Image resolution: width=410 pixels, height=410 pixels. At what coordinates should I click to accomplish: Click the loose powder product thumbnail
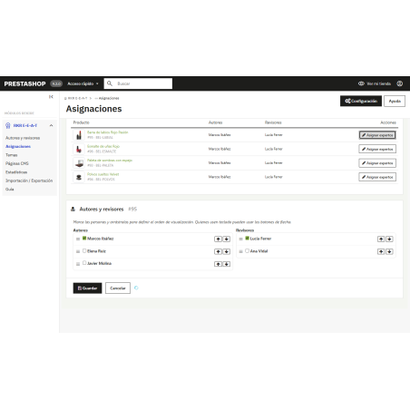pyautogui.click(x=79, y=177)
